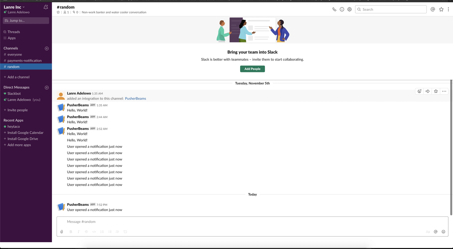Image resolution: width=453 pixels, height=249 pixels.
Task: Attach a file with paperclip icon
Action: (x=62, y=232)
